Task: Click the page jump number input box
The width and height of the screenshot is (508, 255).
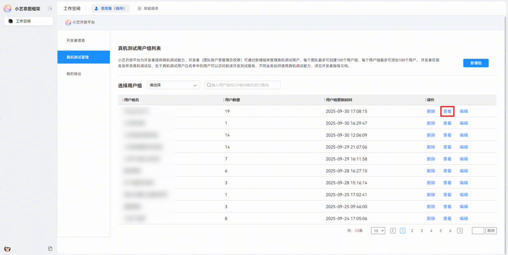Action: point(478,231)
